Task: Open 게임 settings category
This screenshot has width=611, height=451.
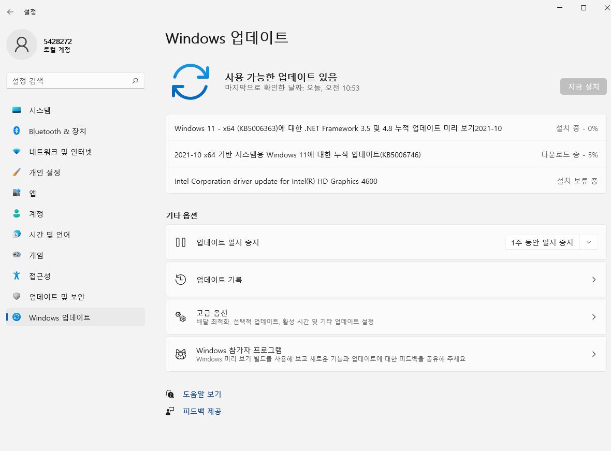Action: [76, 255]
